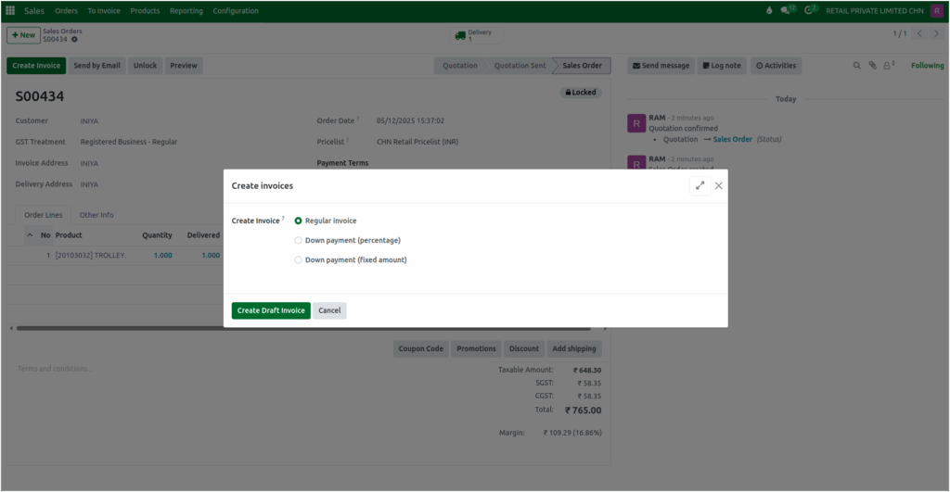Click the Delivered column header
Viewport: 950px width, 492px height.
203,235
